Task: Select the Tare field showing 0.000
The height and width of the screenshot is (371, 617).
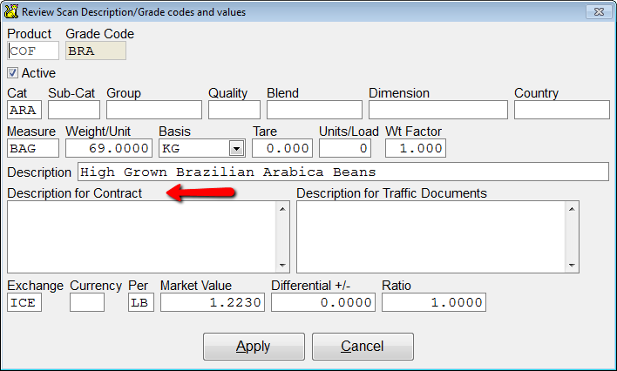Action: pos(282,148)
